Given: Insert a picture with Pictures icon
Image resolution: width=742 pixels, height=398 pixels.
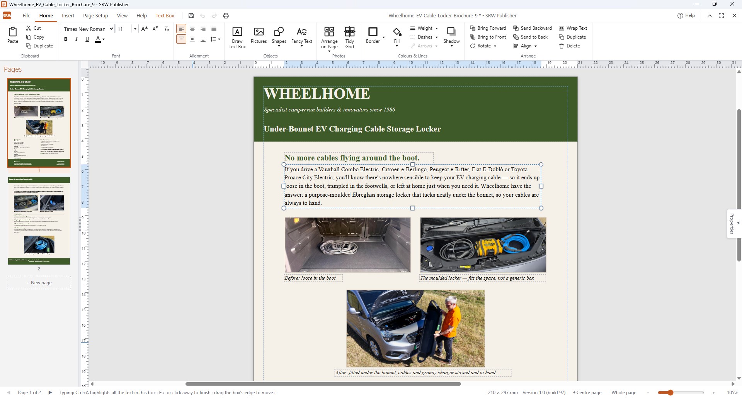Looking at the screenshot, I should point(259,35).
